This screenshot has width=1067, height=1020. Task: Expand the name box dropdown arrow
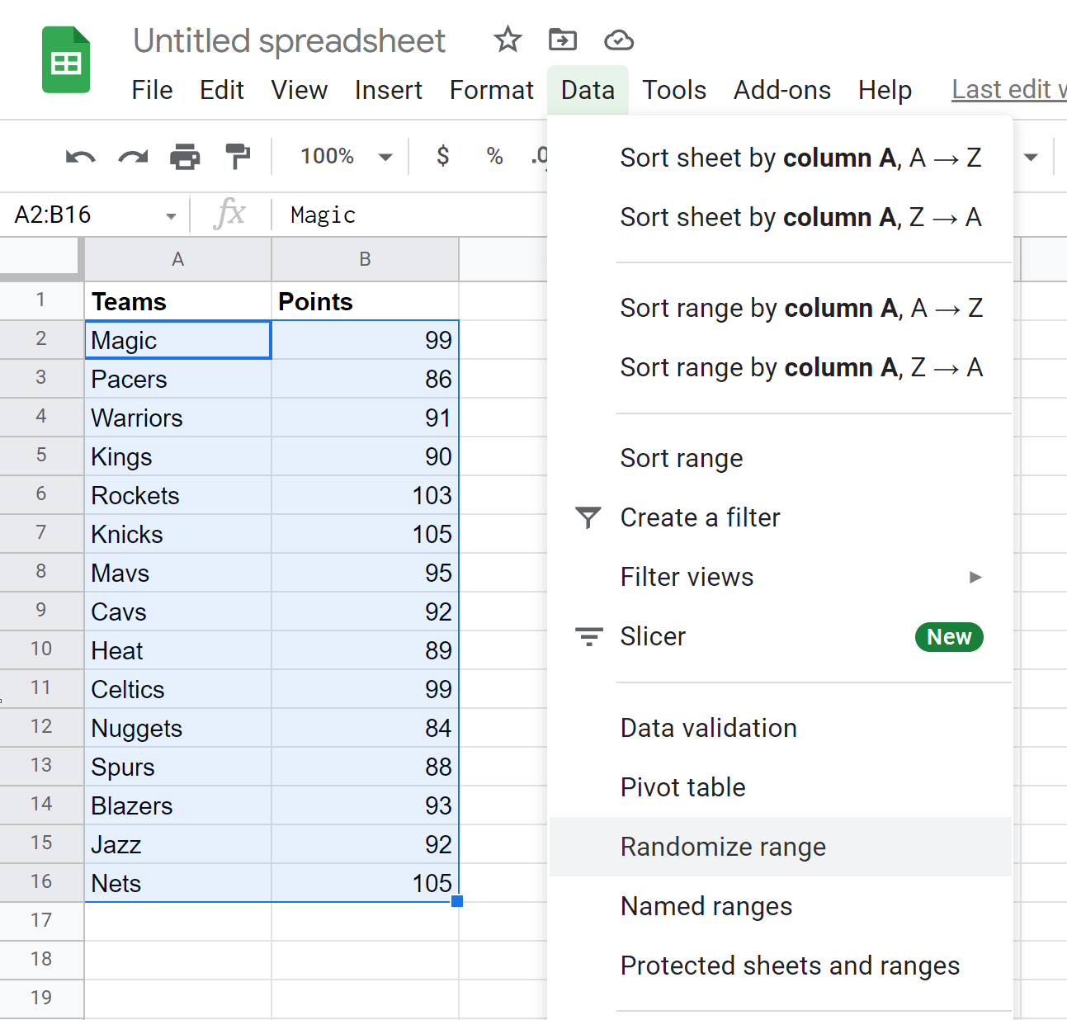171,216
